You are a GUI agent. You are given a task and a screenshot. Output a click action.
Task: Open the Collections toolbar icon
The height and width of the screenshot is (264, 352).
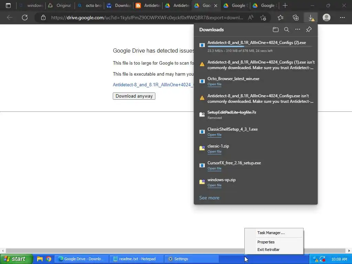click(296, 18)
